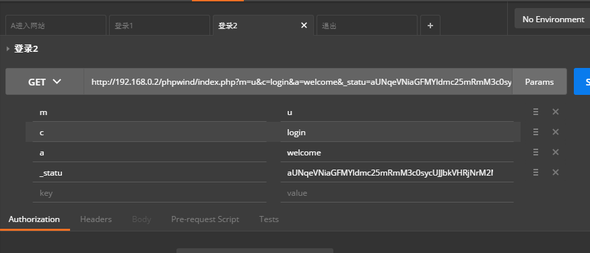Select the Authorization tab
Viewport: 590px width, 253px height.
click(x=34, y=219)
